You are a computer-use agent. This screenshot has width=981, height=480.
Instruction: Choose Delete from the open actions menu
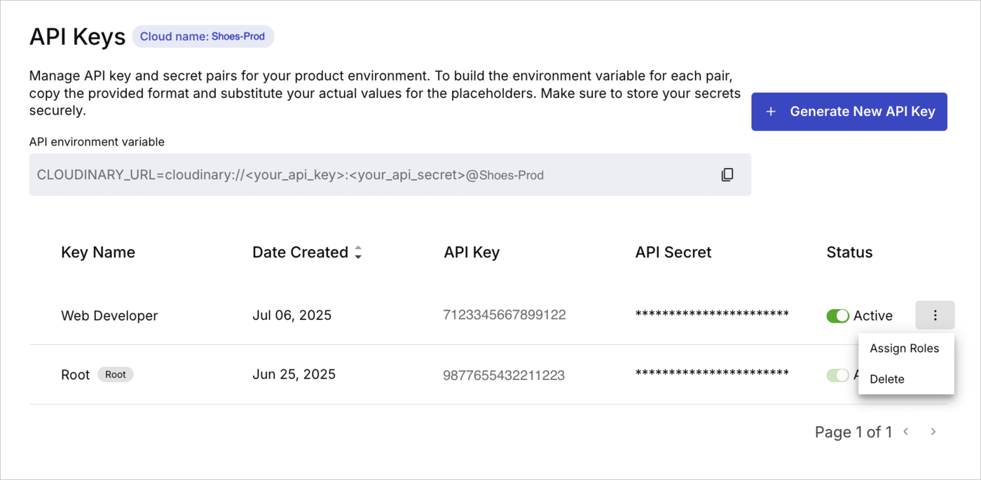(886, 379)
